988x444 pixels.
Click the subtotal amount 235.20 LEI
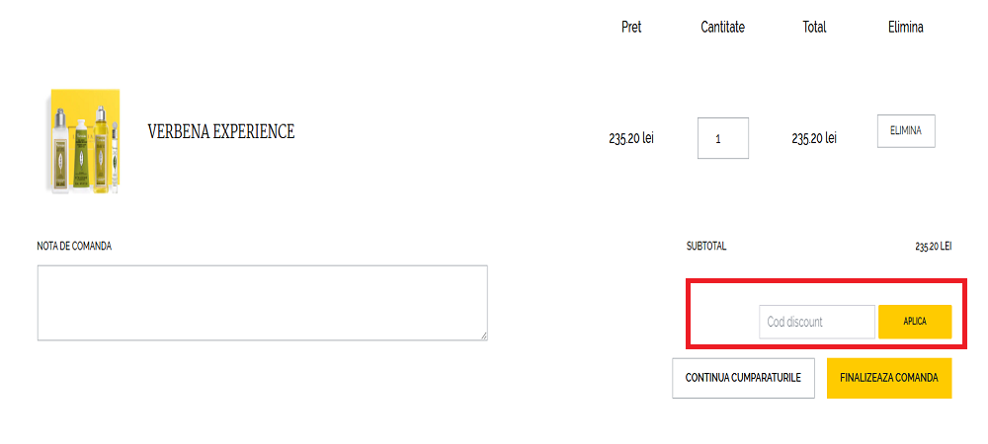point(933,246)
